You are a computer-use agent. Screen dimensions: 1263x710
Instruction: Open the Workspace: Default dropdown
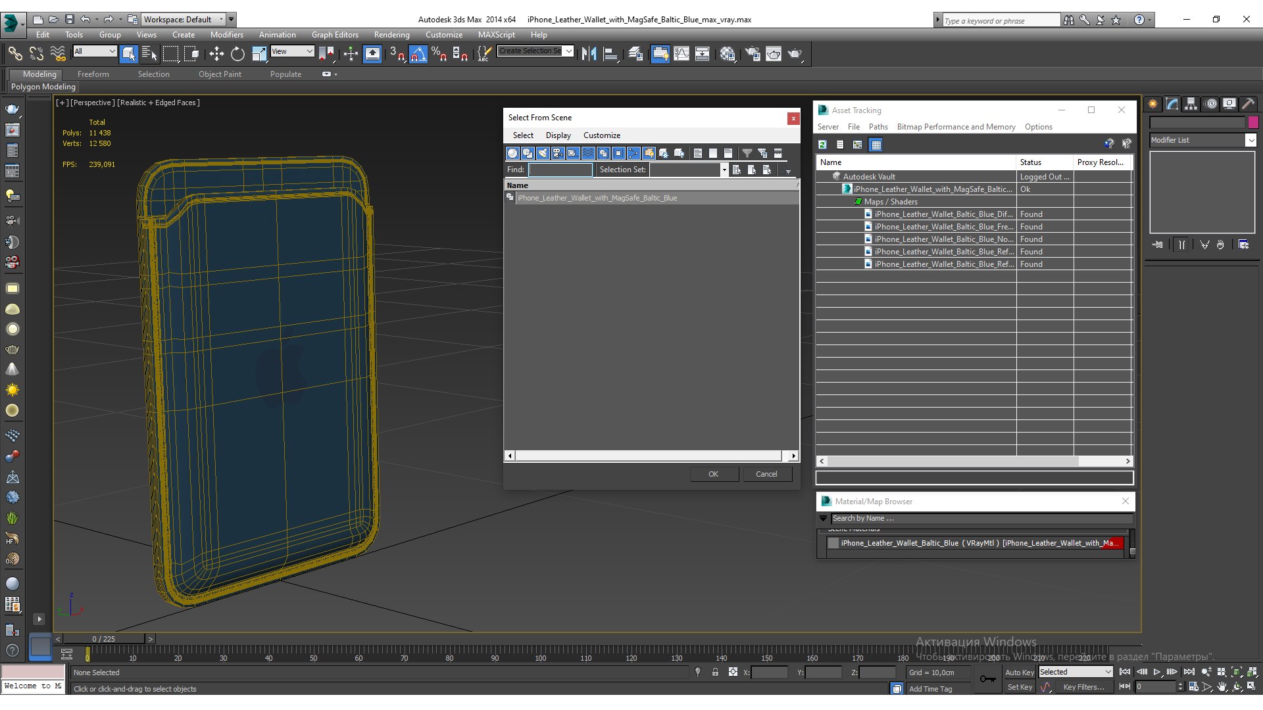pyautogui.click(x=184, y=19)
